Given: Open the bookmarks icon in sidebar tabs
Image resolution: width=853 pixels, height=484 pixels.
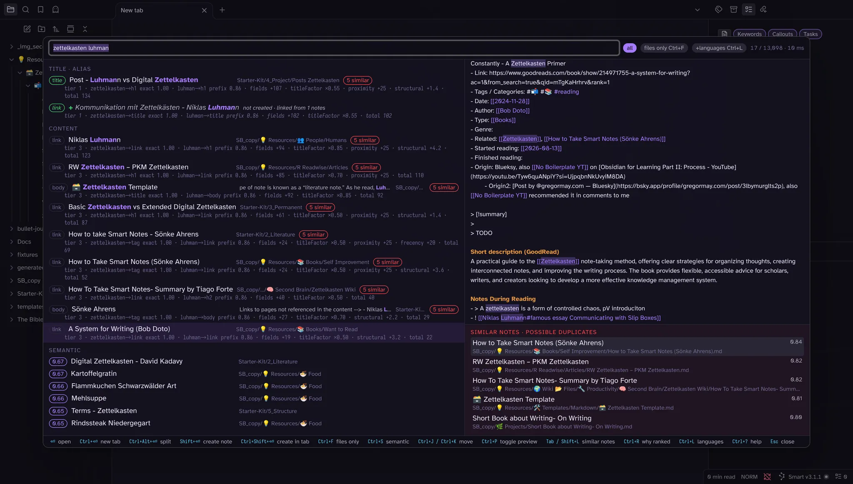Looking at the screenshot, I should (x=40, y=10).
